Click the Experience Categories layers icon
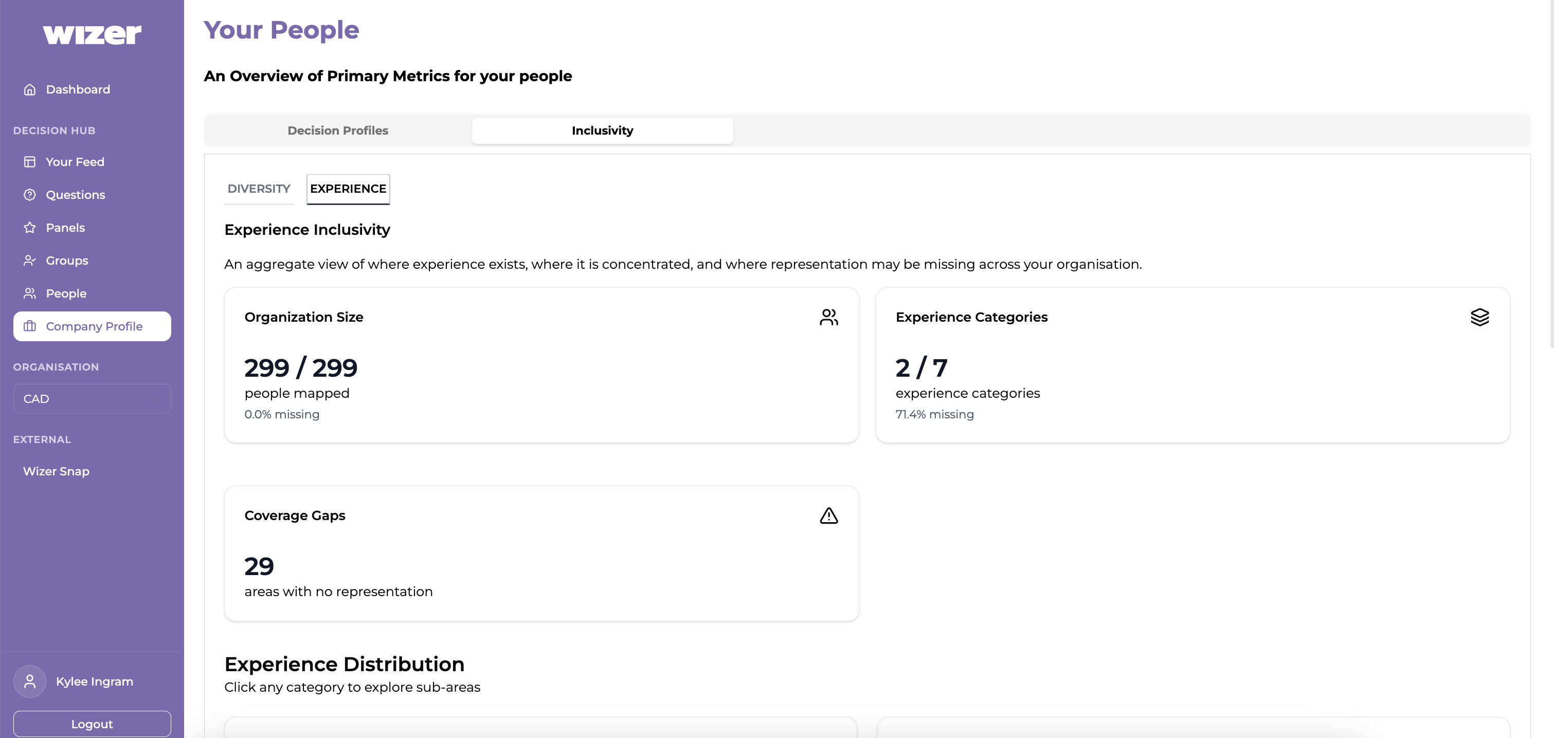Screen dimensions: 1554x738 pyautogui.click(x=1479, y=317)
